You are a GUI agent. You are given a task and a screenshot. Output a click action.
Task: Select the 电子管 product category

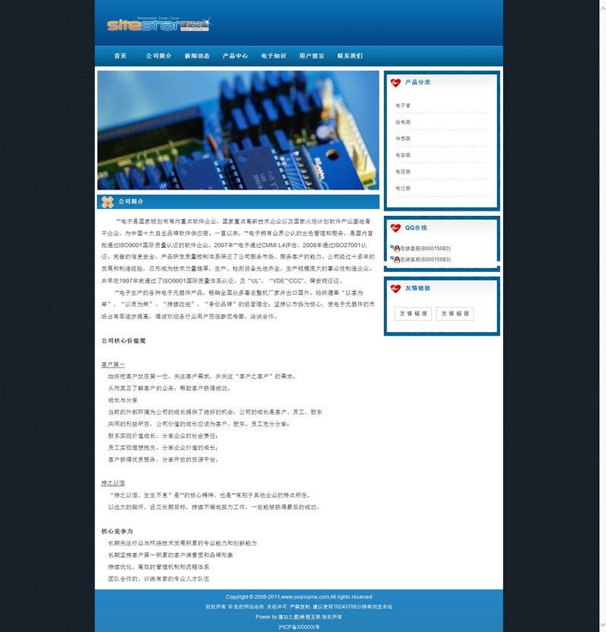403,106
